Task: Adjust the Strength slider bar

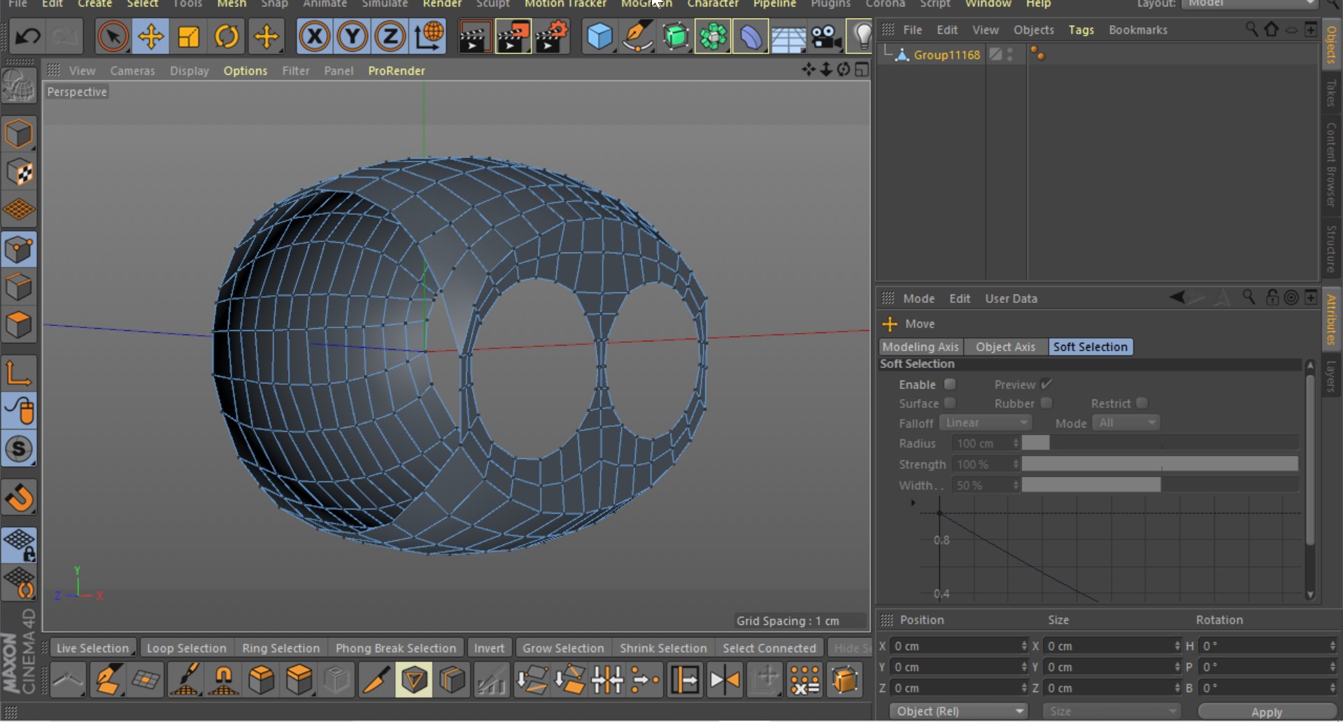Action: 1159,464
